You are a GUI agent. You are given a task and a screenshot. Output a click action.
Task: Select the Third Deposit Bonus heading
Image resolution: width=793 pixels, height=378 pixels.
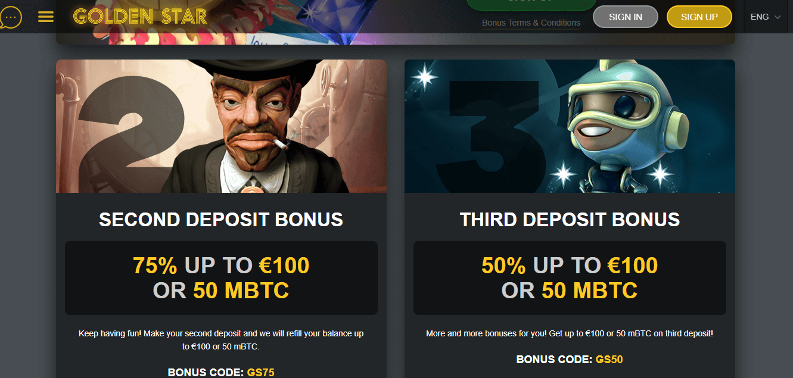coord(570,220)
